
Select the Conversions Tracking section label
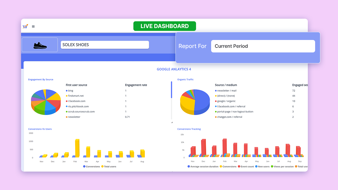click(x=189, y=129)
